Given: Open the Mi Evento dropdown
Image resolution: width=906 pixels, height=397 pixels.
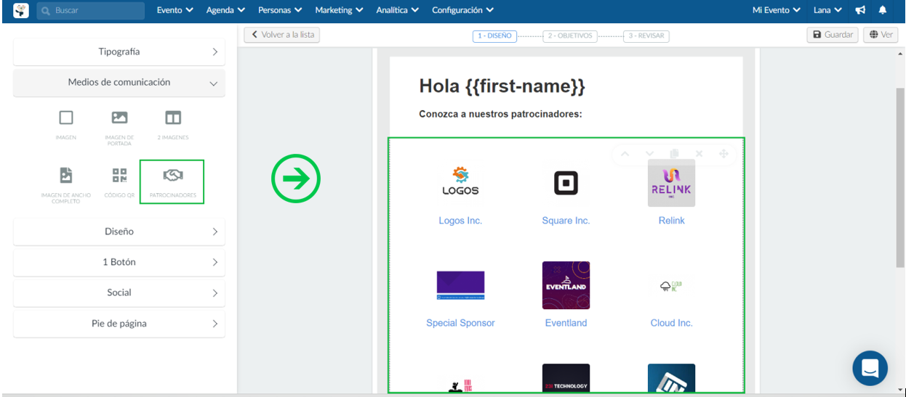Looking at the screenshot, I should tap(777, 11).
